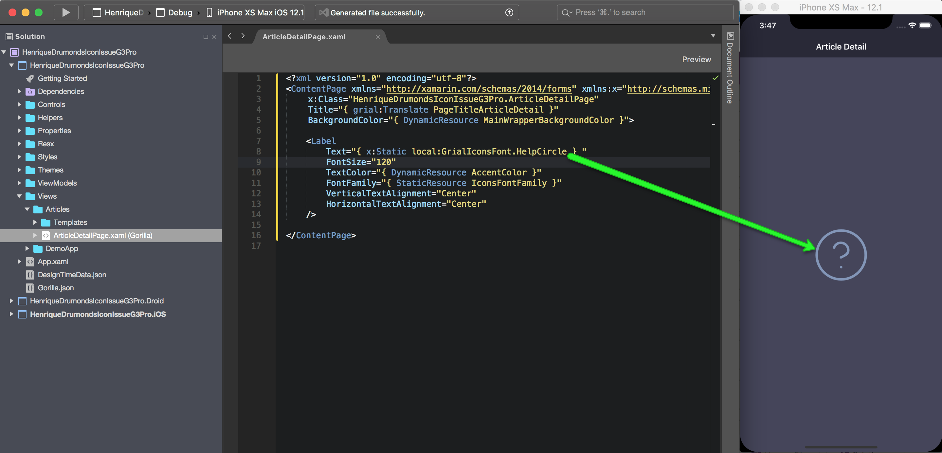942x453 pixels.
Task: Click the green checkmark error indicator in the editor
Action: point(716,78)
